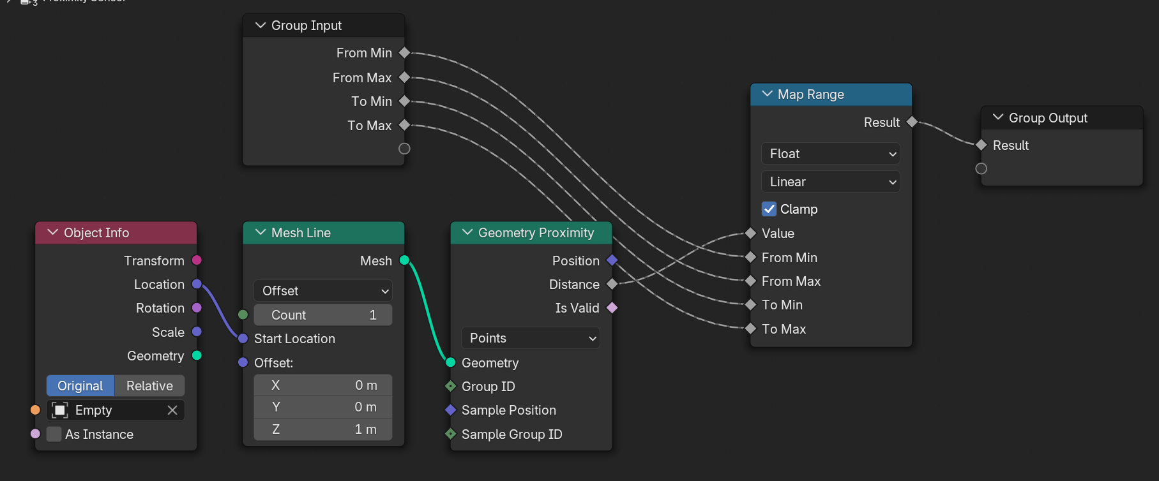Click the As Instance input socket
The image size is (1159, 481).
[35, 434]
